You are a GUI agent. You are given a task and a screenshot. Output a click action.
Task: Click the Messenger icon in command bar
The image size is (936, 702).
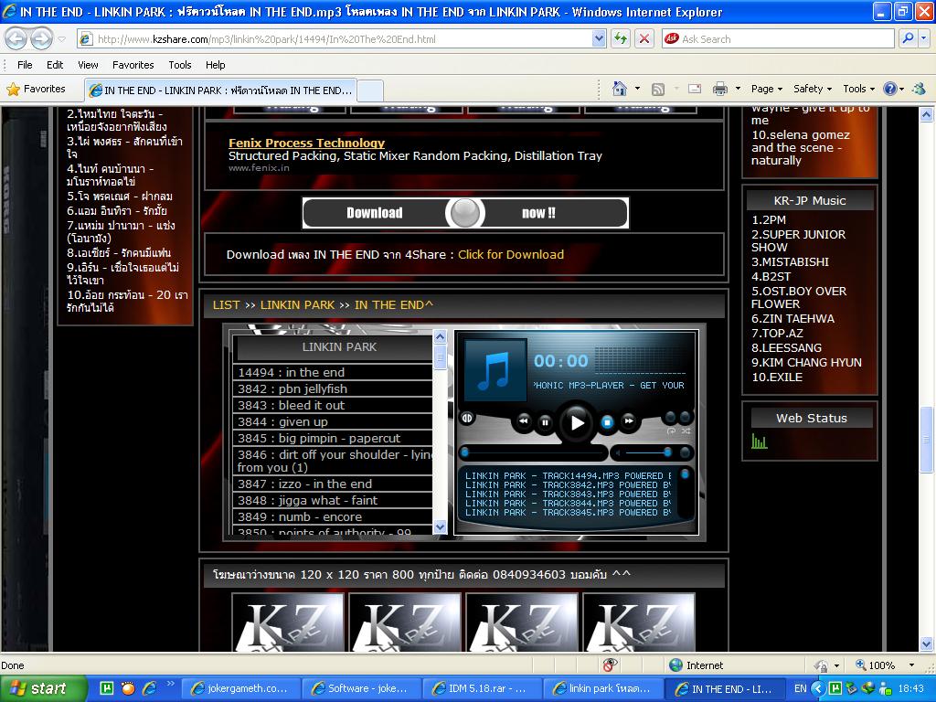point(920,89)
